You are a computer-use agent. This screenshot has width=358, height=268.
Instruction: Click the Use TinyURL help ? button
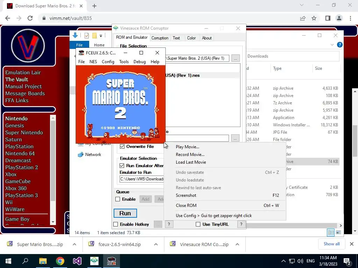point(241,224)
